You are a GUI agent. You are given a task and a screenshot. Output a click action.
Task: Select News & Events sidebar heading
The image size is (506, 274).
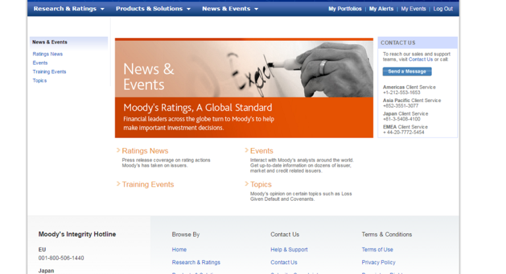49,42
